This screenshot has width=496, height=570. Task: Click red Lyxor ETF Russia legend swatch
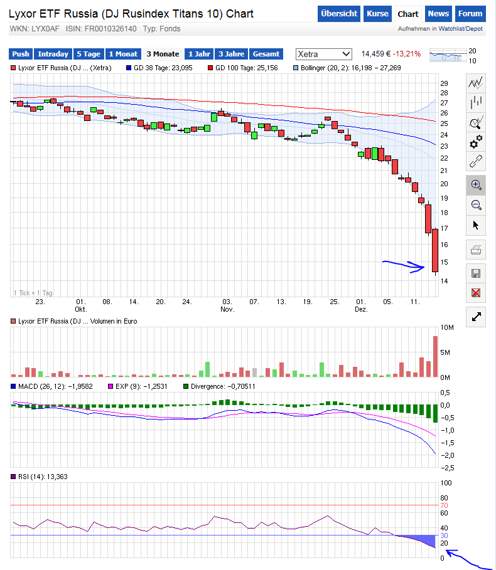pyautogui.click(x=13, y=68)
